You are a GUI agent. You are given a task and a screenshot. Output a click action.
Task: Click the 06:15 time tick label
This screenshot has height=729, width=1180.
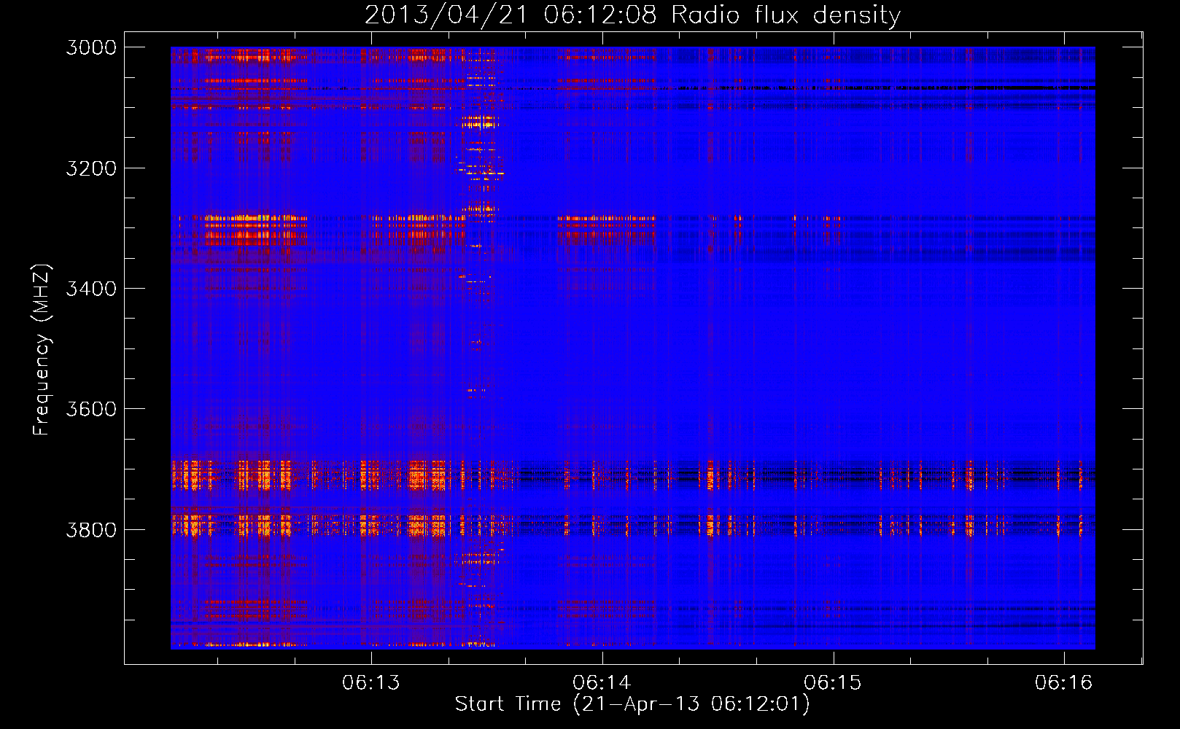(x=833, y=683)
